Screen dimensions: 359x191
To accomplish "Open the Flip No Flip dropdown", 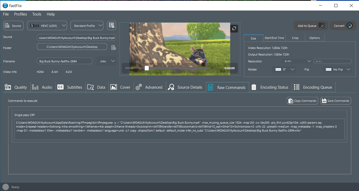I will click(337, 69).
